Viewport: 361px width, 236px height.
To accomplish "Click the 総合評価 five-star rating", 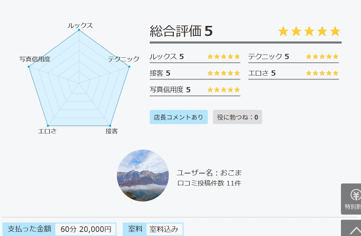I will [309, 31].
